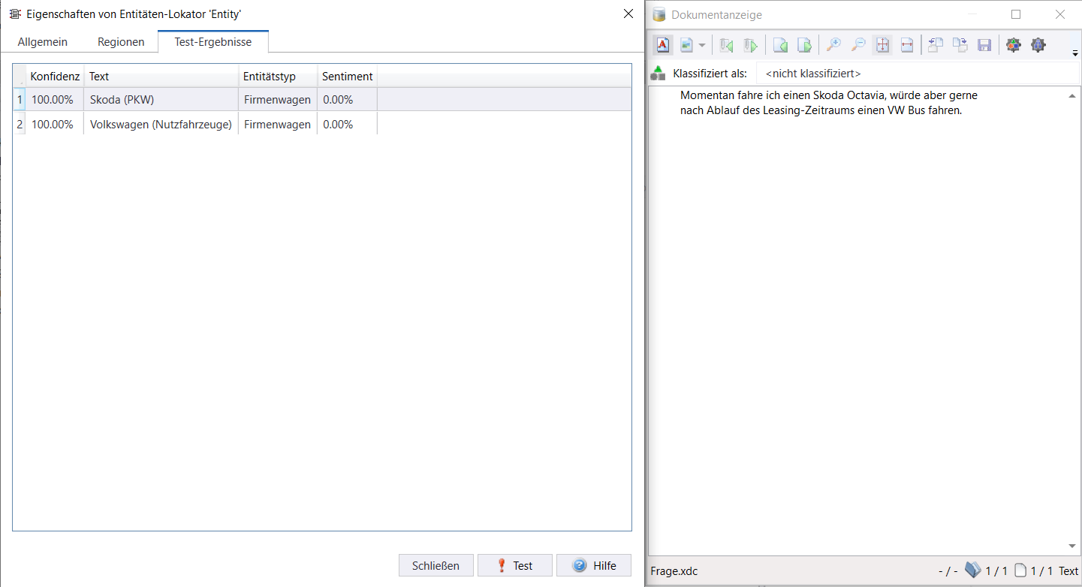
Task: Zoom in with the magnifier plus icon
Action: click(x=833, y=46)
